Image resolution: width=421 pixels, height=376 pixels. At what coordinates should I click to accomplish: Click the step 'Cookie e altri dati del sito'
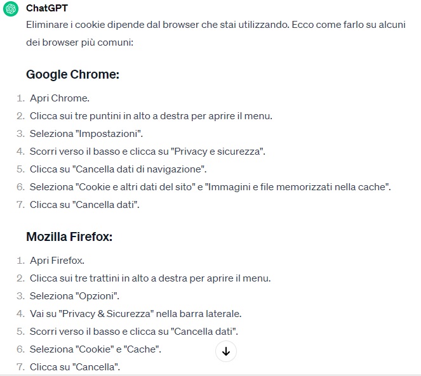[210, 187]
